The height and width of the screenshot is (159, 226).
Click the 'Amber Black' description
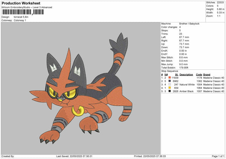(x=186, y=91)
